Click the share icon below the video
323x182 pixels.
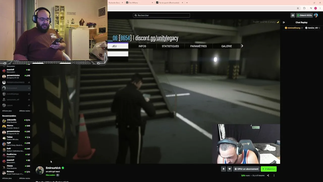coord(268,175)
